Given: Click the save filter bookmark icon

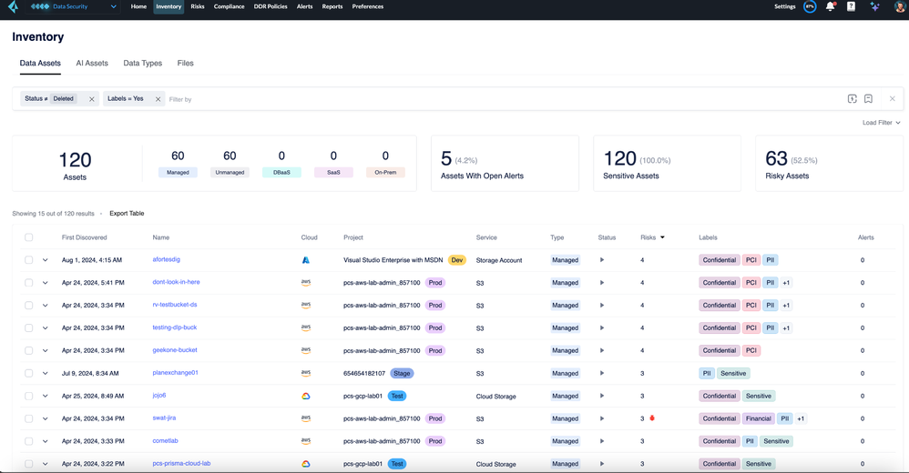Looking at the screenshot, I should point(868,99).
